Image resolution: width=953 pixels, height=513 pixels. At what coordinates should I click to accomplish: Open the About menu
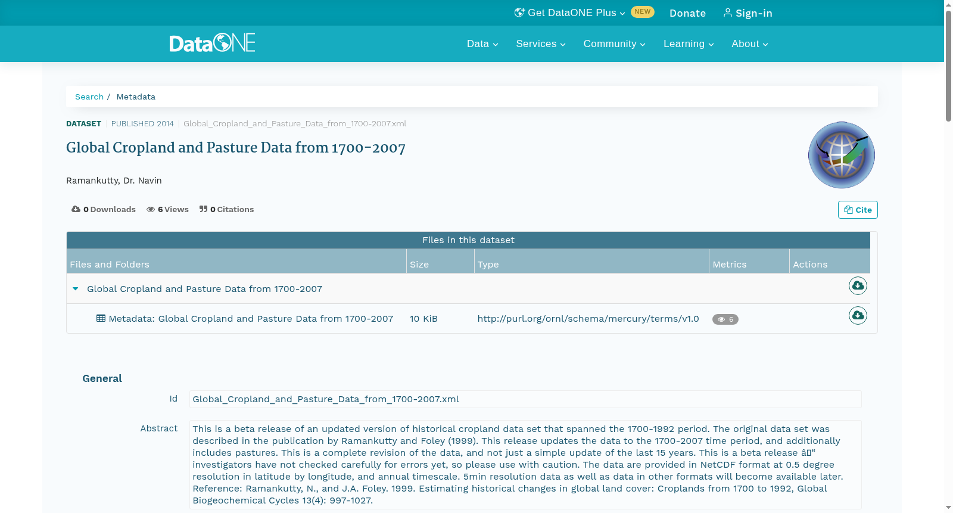(750, 43)
